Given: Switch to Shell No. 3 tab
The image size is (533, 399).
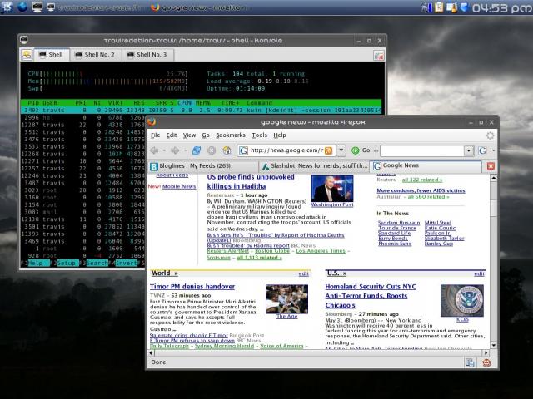Looking at the screenshot, I should pyautogui.click(x=147, y=55).
